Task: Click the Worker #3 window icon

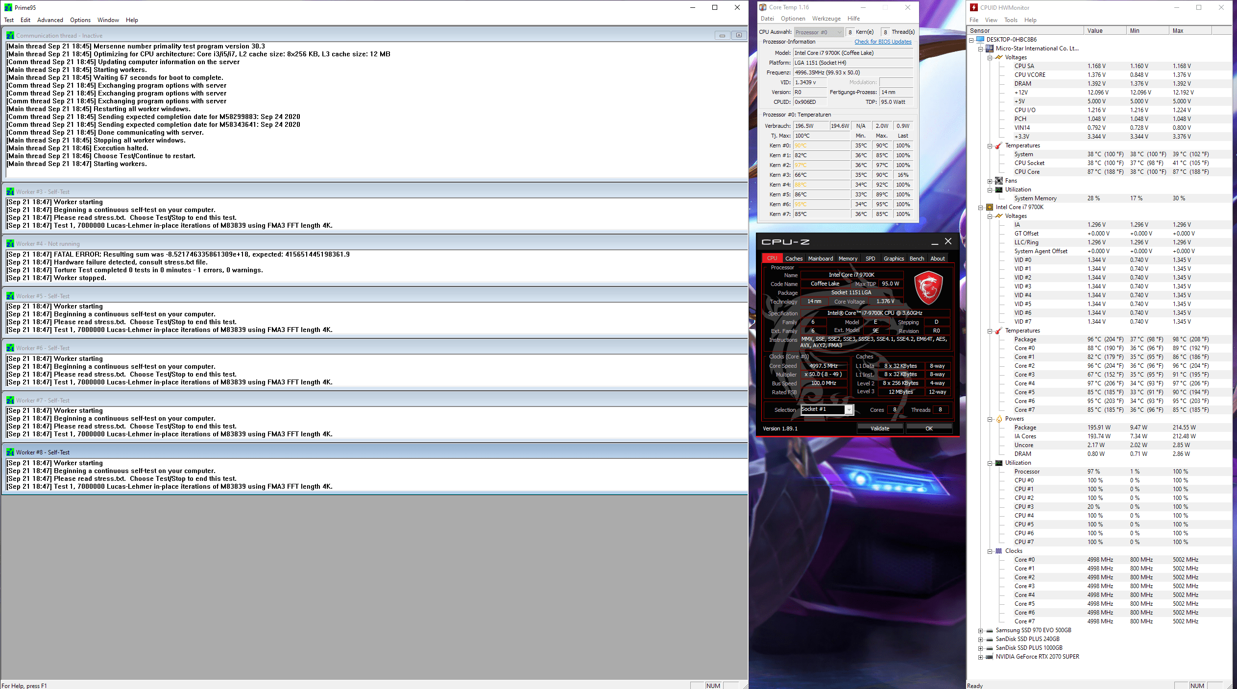Action: [x=10, y=191]
